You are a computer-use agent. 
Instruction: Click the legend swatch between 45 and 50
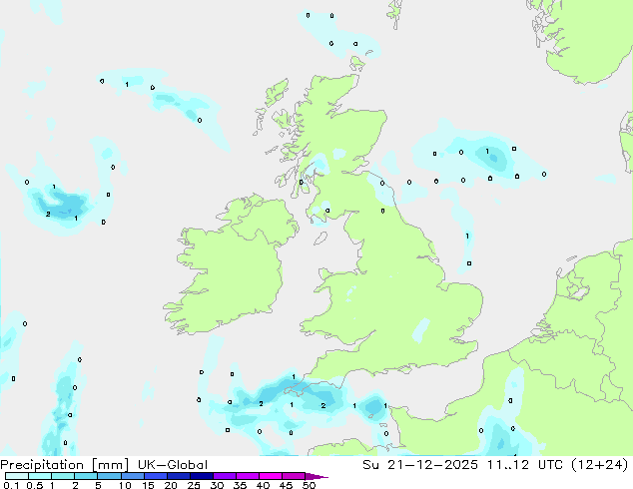tap(294, 476)
